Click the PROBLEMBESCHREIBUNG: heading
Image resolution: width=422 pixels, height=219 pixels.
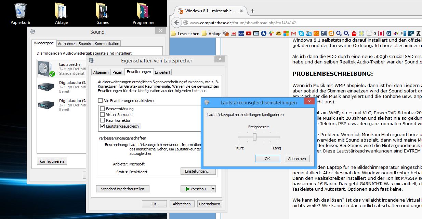pyautogui.click(x=333, y=74)
